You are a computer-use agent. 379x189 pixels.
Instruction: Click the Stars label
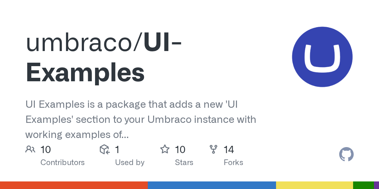[x=184, y=163]
